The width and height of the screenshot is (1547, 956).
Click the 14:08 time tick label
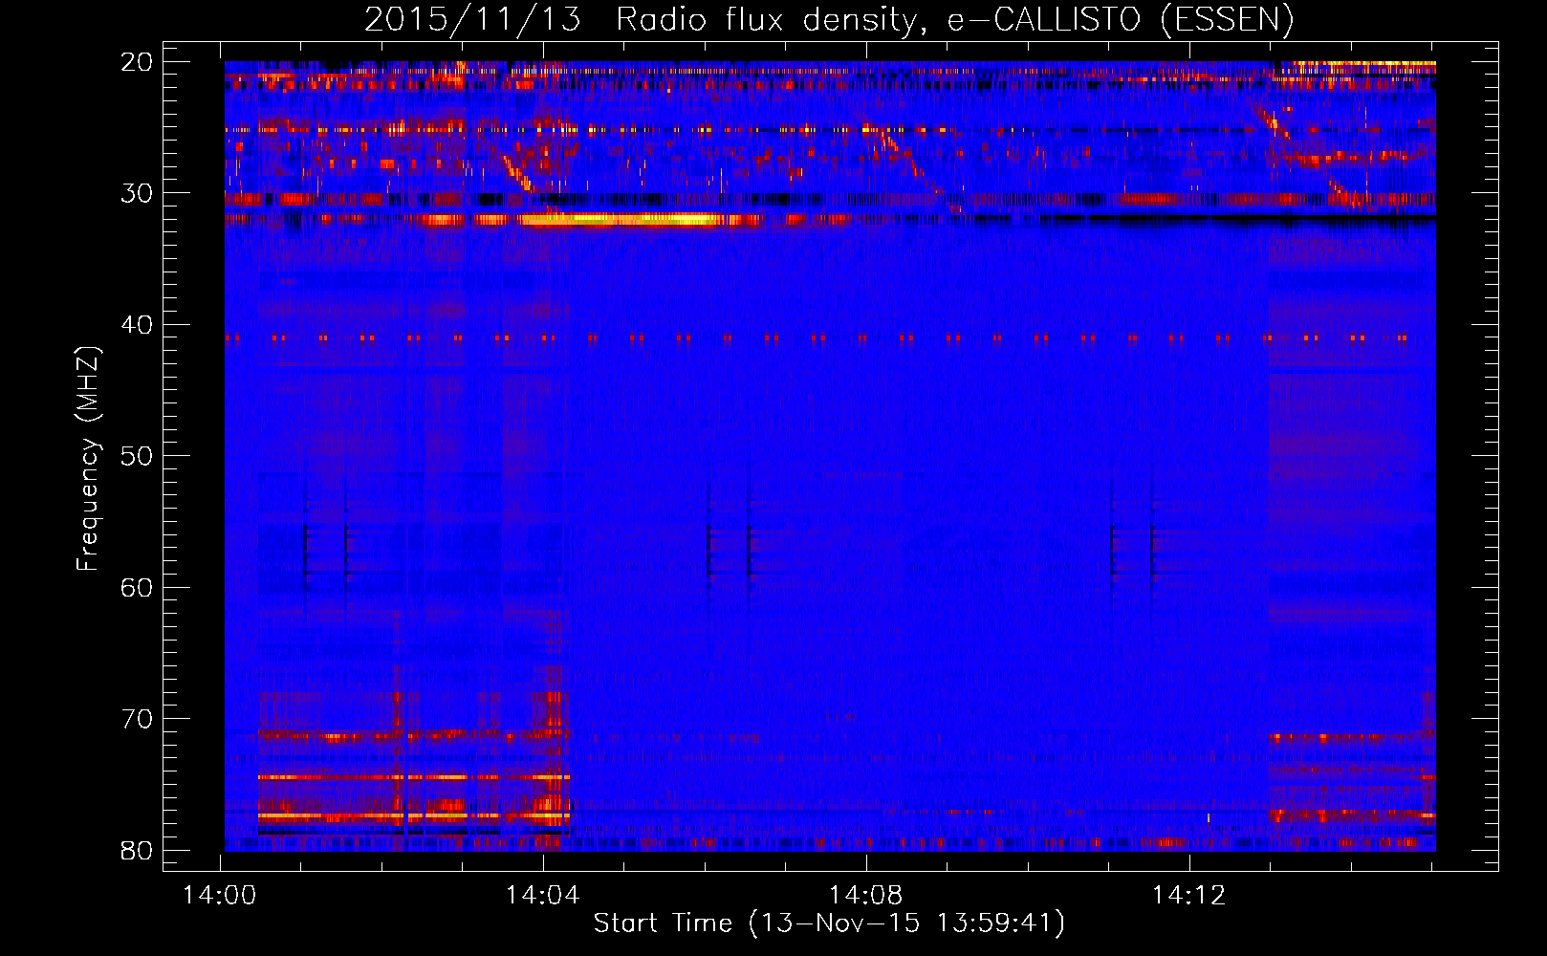866,896
